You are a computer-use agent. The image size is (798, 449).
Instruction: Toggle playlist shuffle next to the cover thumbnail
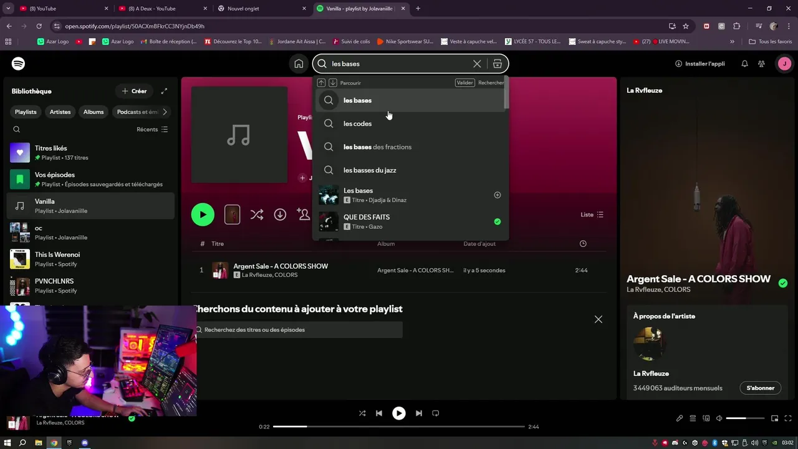click(x=256, y=215)
